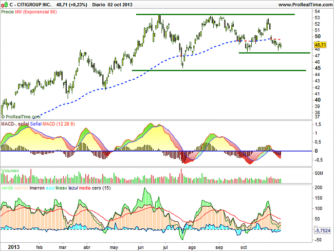Click the 'abr' month label
334x251 pixels.
pyautogui.click(x=87, y=247)
